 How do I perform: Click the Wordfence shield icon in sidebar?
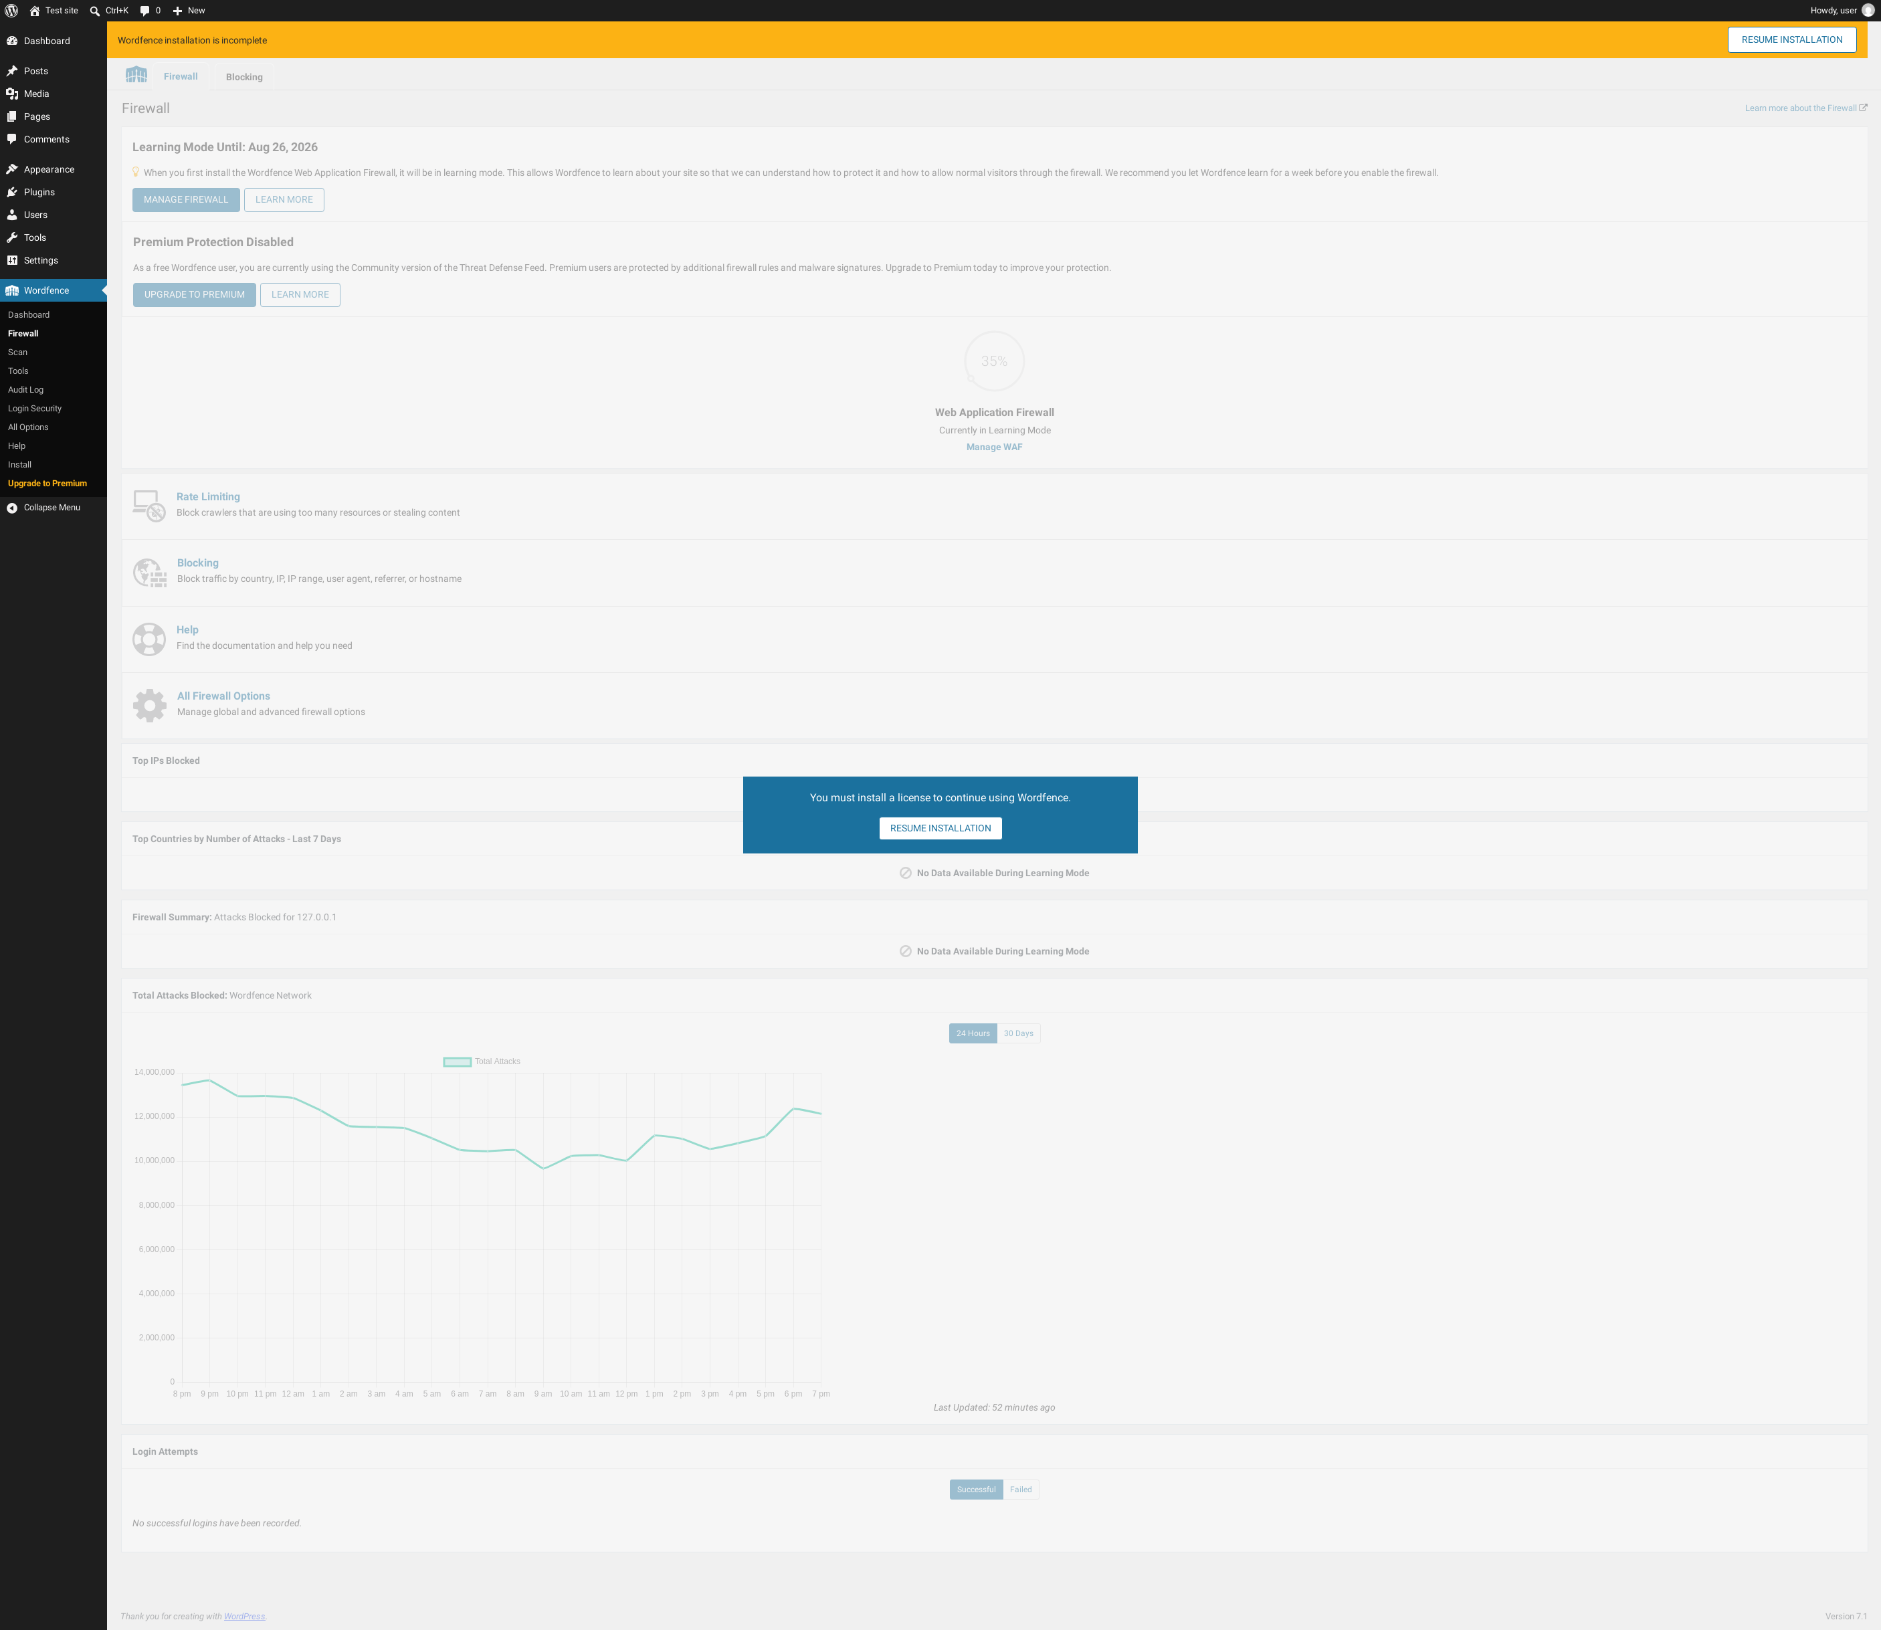click(x=12, y=290)
